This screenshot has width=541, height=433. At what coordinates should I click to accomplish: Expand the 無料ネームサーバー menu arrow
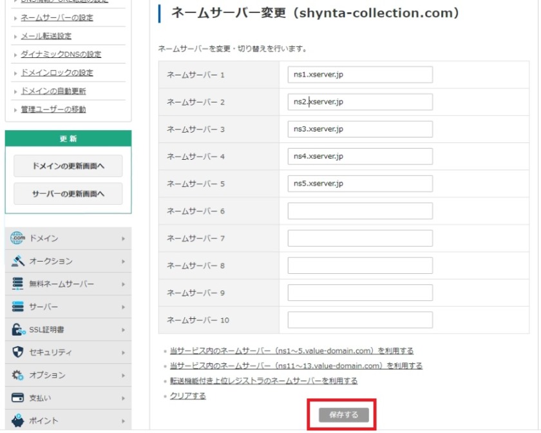click(123, 284)
